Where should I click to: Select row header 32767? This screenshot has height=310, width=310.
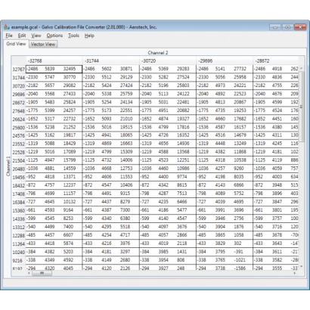point(19,69)
